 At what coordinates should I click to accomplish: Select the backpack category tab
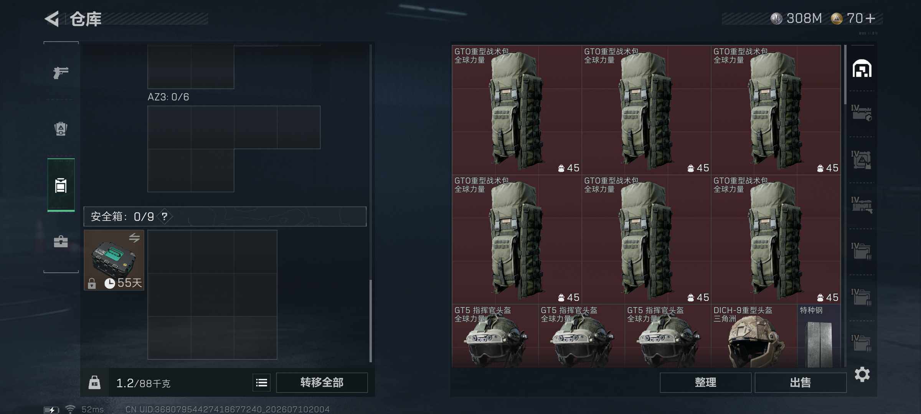pos(61,185)
